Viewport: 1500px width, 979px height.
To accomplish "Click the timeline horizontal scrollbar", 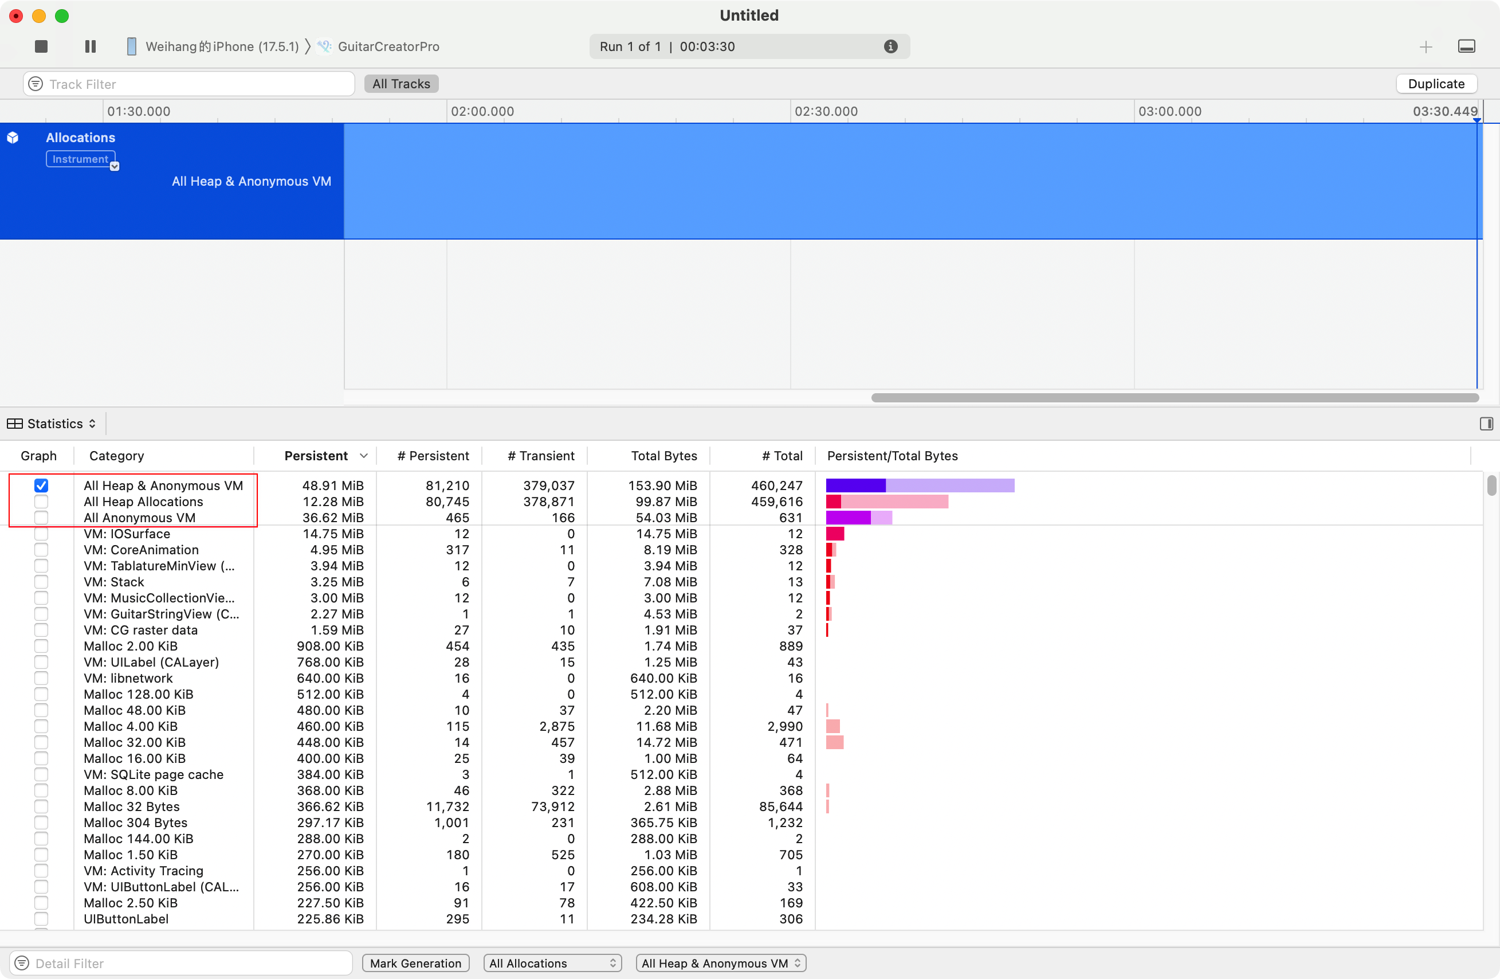I will (x=1175, y=397).
